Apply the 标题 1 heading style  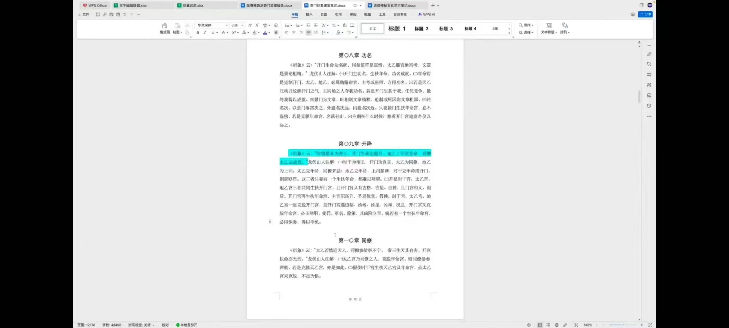click(x=397, y=28)
